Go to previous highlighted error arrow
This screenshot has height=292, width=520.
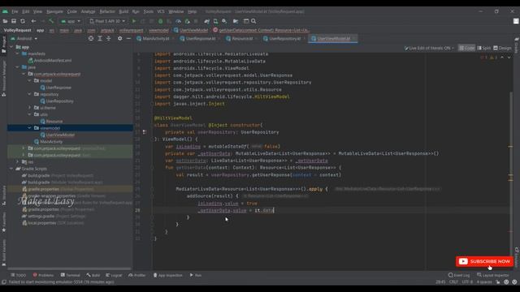tap(502, 58)
